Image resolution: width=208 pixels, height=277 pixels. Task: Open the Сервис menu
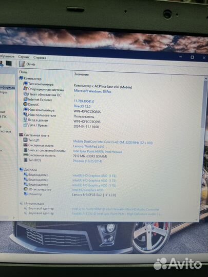tap(24, 57)
